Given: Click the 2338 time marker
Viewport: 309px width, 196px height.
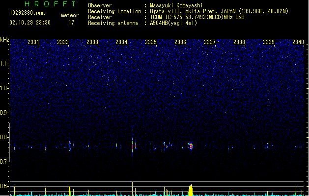Looking at the screenshot, I should [239, 42].
